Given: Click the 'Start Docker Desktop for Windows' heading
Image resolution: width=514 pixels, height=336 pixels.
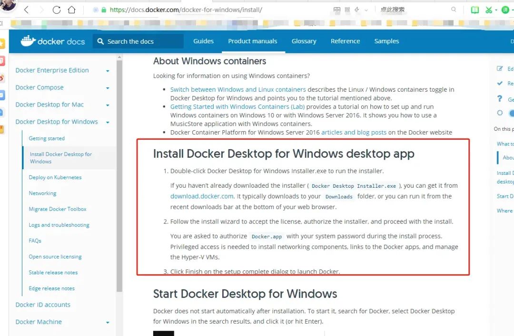Looking at the screenshot, I should tap(245, 294).
